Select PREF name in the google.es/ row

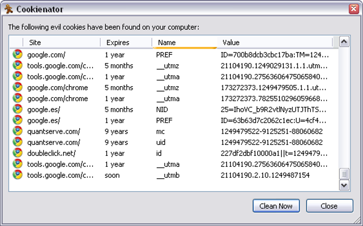(x=164, y=120)
